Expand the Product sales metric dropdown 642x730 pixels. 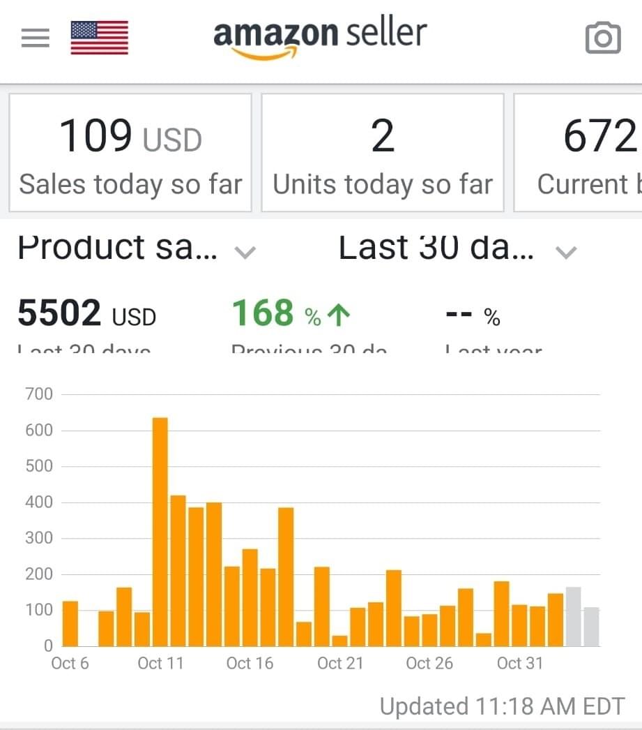(x=245, y=252)
